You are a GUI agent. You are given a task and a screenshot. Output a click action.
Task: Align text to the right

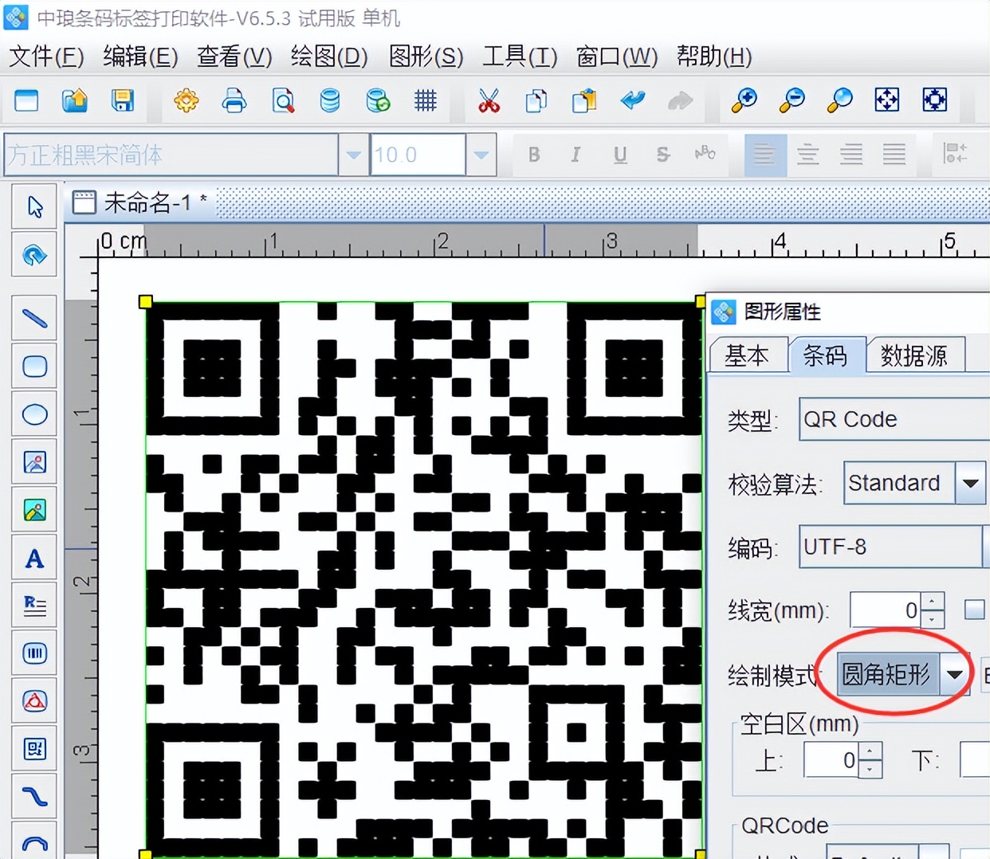point(851,155)
